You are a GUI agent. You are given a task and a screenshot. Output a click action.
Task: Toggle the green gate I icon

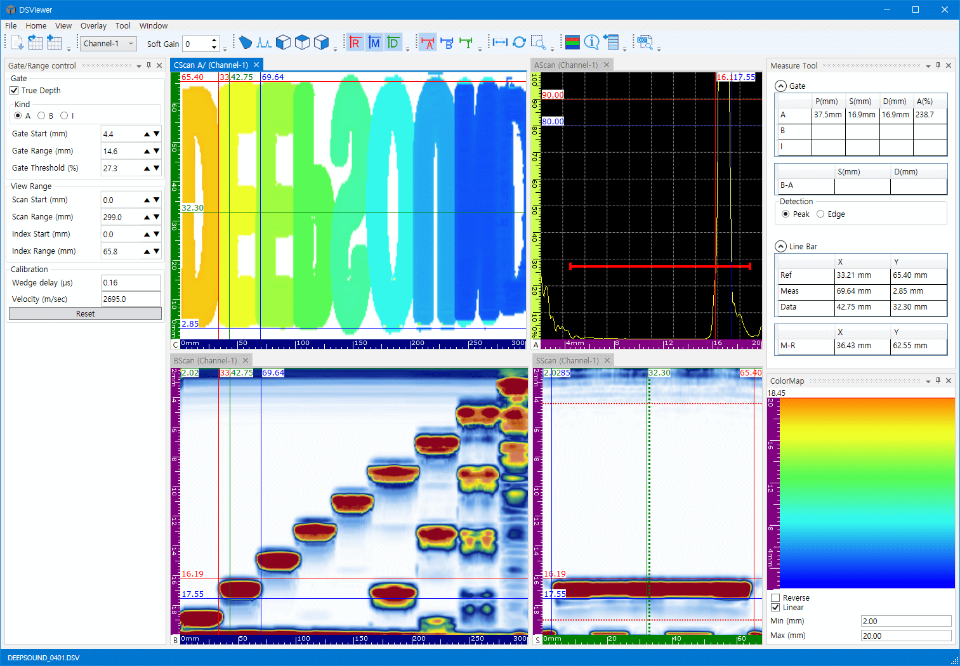point(466,42)
